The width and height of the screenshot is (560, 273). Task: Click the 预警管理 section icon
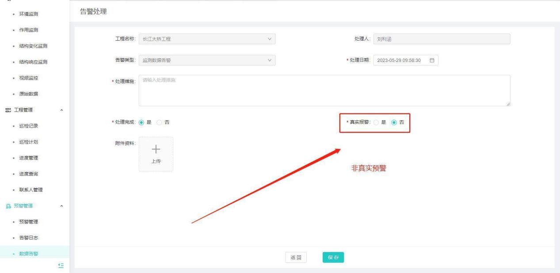click(7, 206)
